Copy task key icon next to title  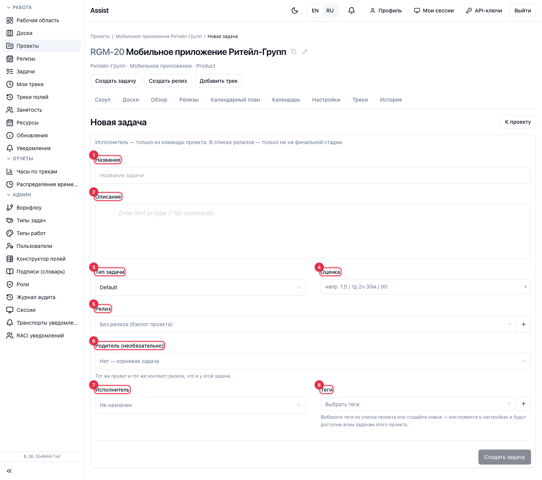click(x=294, y=52)
